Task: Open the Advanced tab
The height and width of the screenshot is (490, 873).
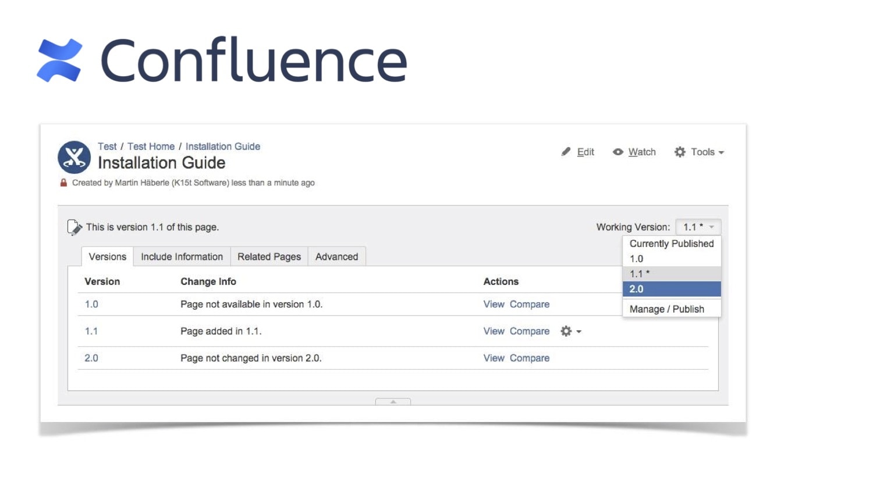Action: pos(336,256)
